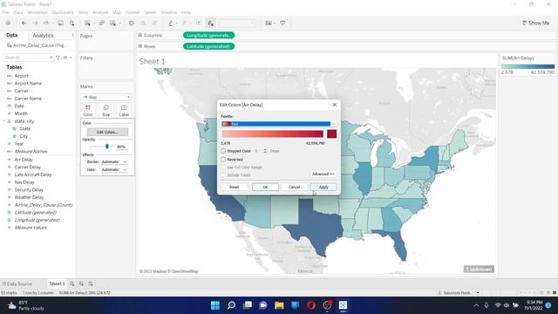The image size is (558, 314).
Task: Click the field Search input box
Action: coord(29,58)
